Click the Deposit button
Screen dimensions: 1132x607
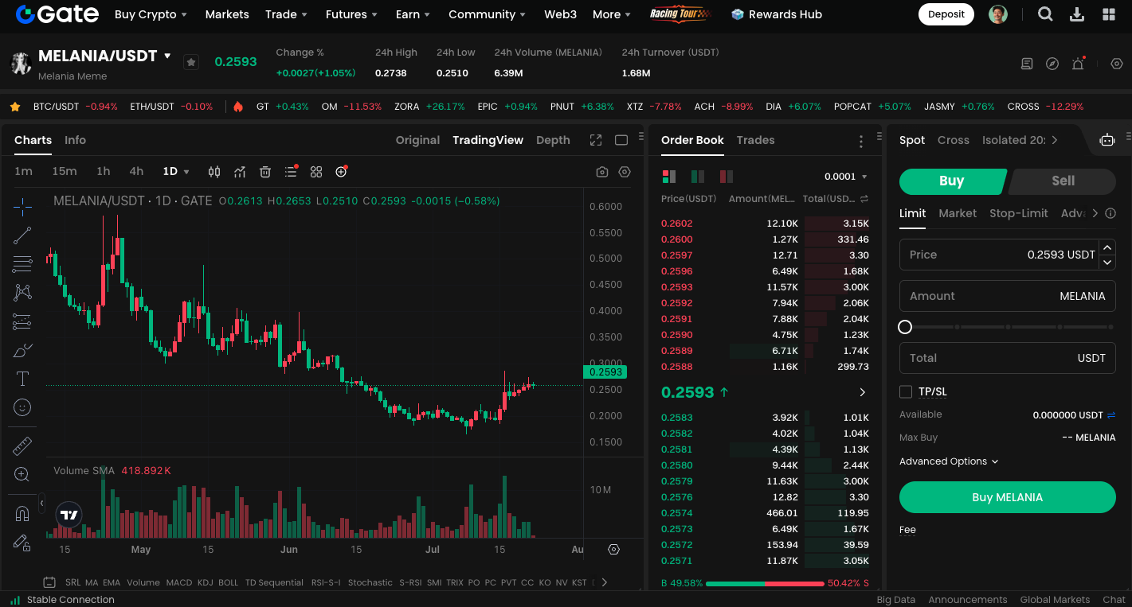click(x=946, y=14)
